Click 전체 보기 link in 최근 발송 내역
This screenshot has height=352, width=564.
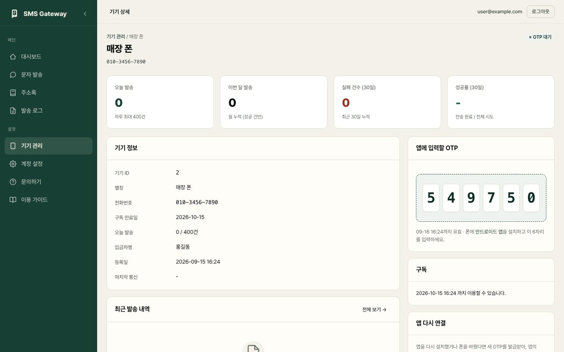point(374,310)
